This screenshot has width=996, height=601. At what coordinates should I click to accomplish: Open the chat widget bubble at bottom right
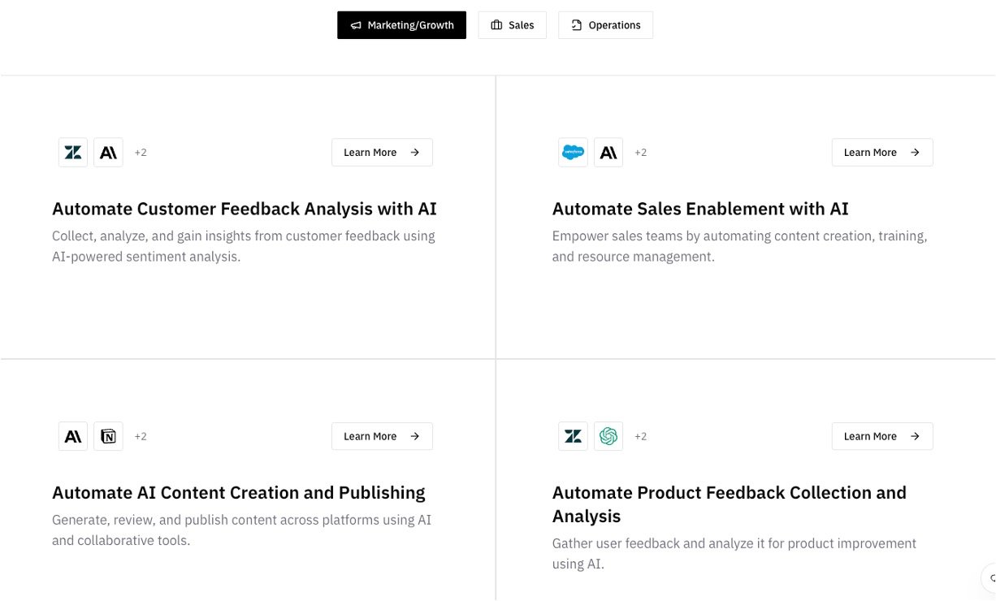point(990,579)
